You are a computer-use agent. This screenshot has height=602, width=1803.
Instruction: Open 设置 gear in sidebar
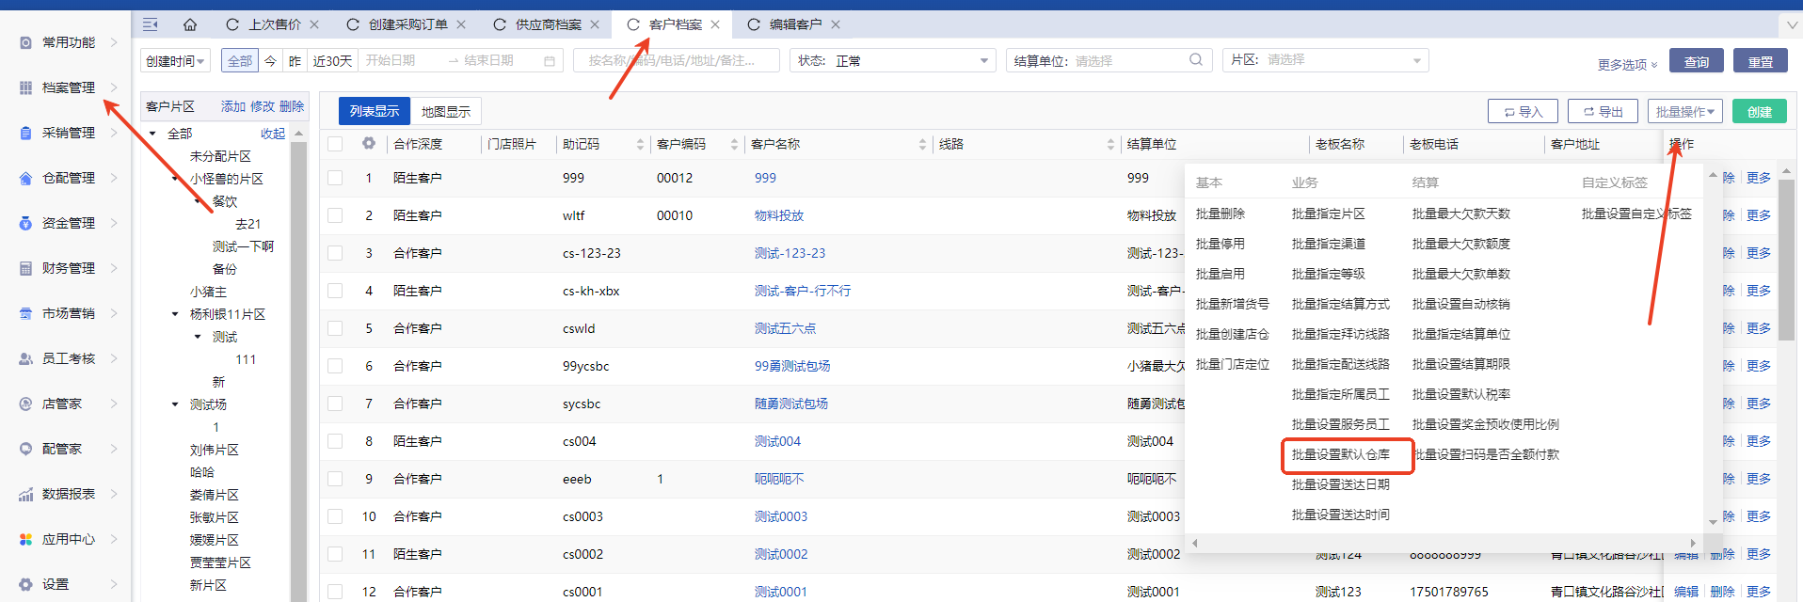tap(25, 585)
